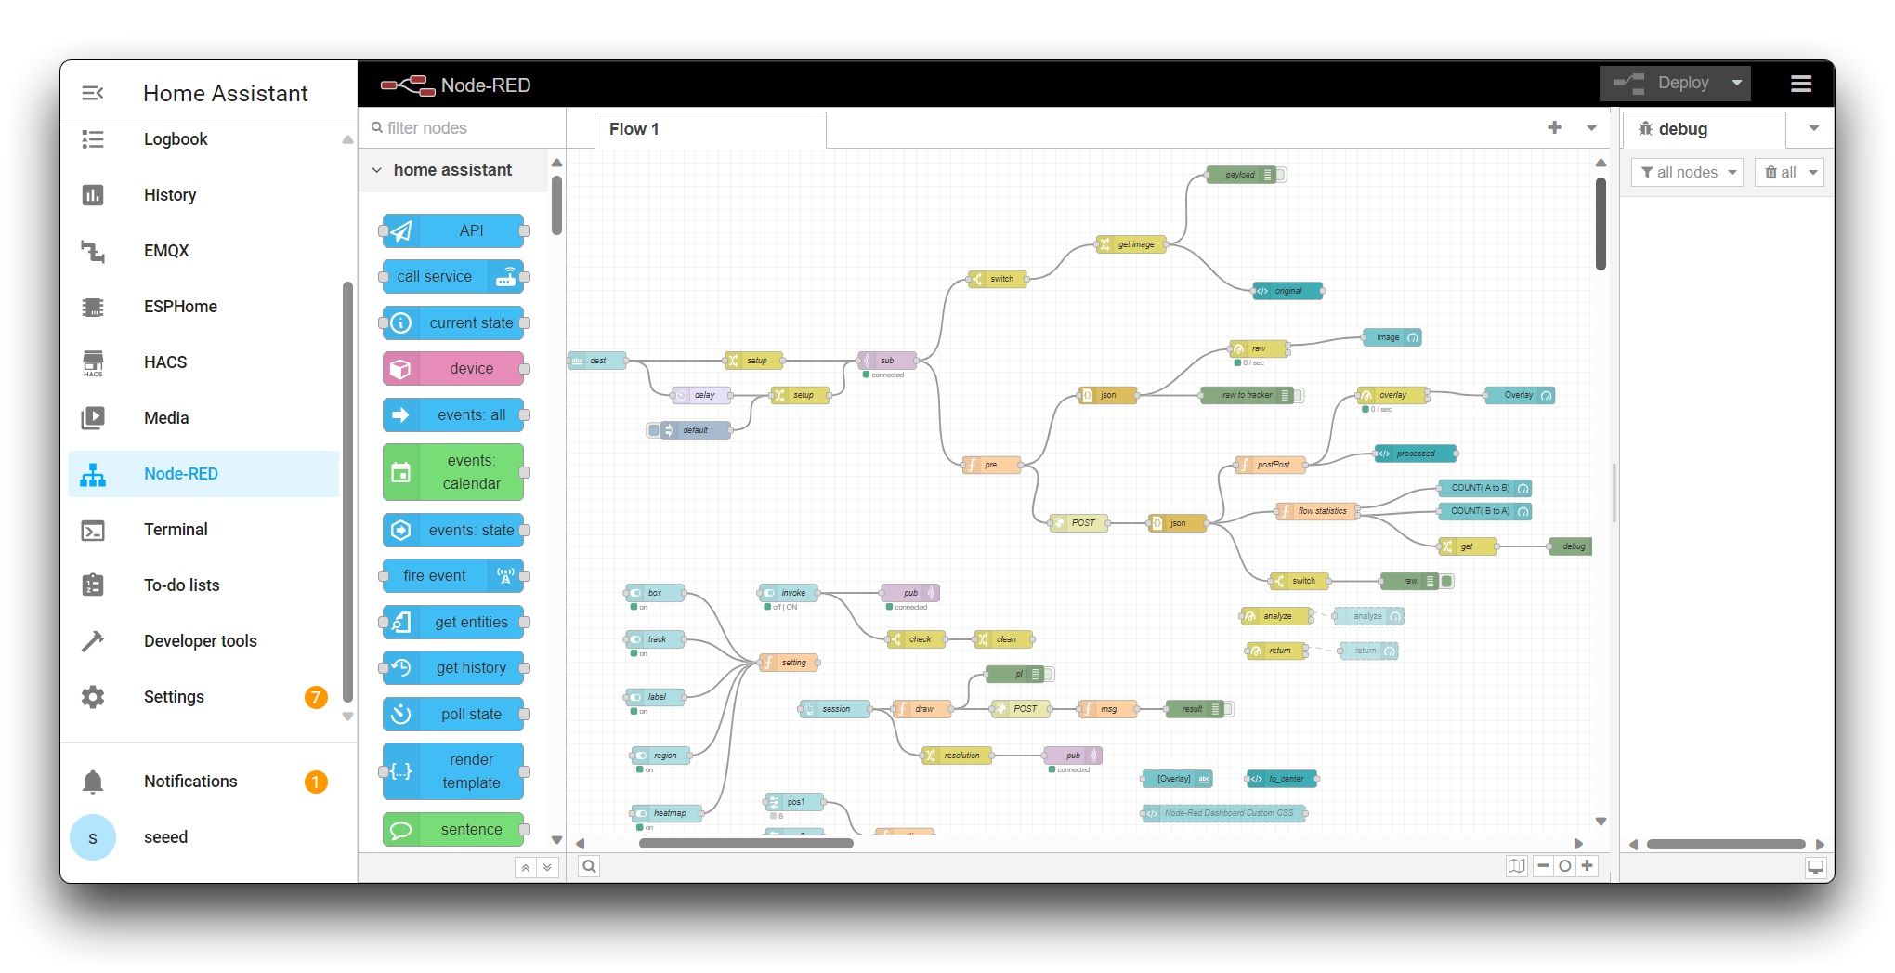
Task: Toggle the raw debug node button
Action: [x=1447, y=581]
